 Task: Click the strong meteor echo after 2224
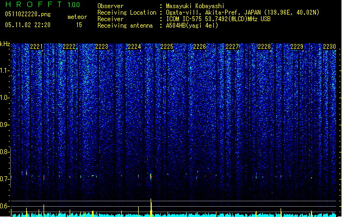(x=151, y=176)
